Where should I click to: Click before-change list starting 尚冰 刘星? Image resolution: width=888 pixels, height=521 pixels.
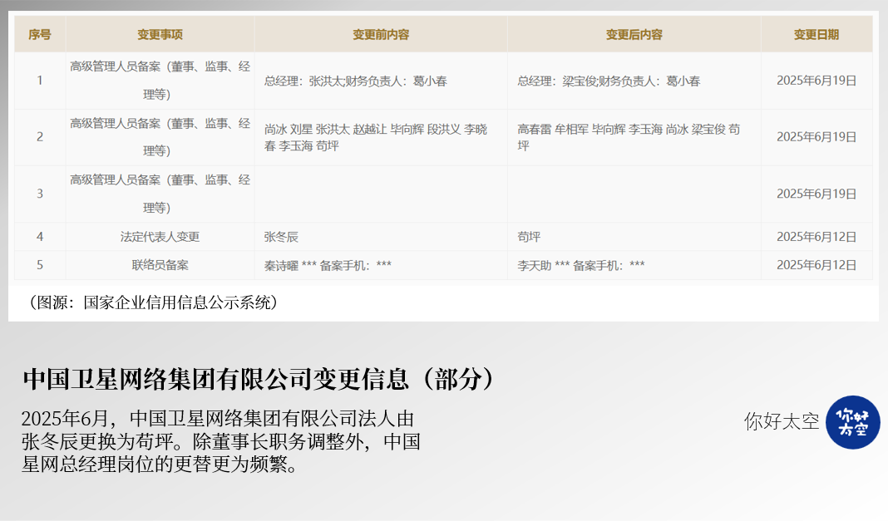381,137
